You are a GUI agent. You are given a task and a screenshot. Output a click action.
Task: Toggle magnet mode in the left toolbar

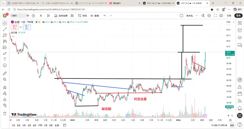5,87
